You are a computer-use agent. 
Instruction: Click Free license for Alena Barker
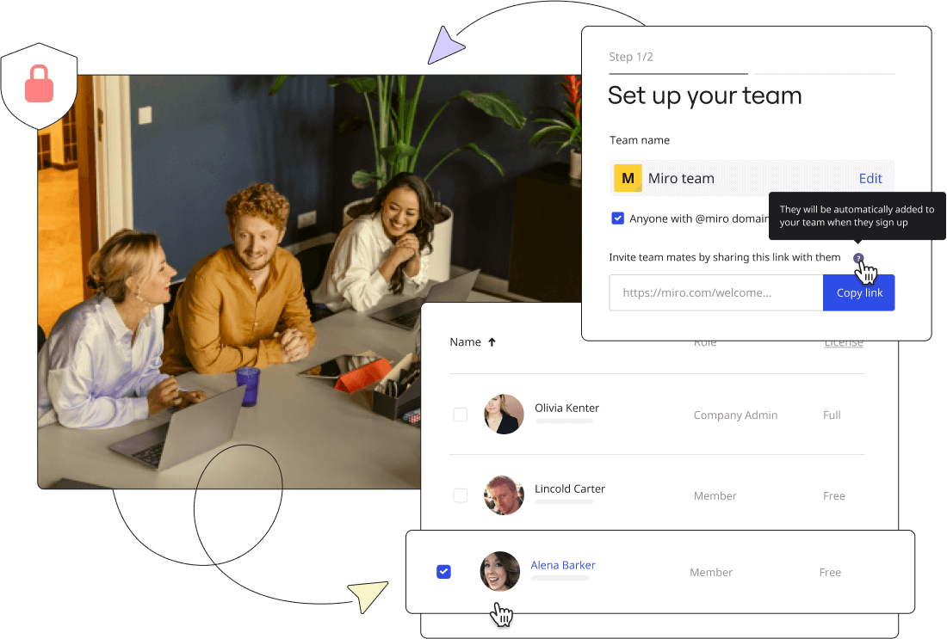click(830, 572)
